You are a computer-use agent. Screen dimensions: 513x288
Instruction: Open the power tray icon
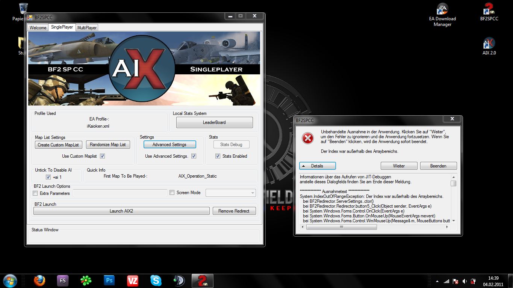pos(474,281)
